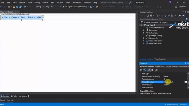Click Show All Files icon
Screen dimensions: 189x106
pos(172,16)
